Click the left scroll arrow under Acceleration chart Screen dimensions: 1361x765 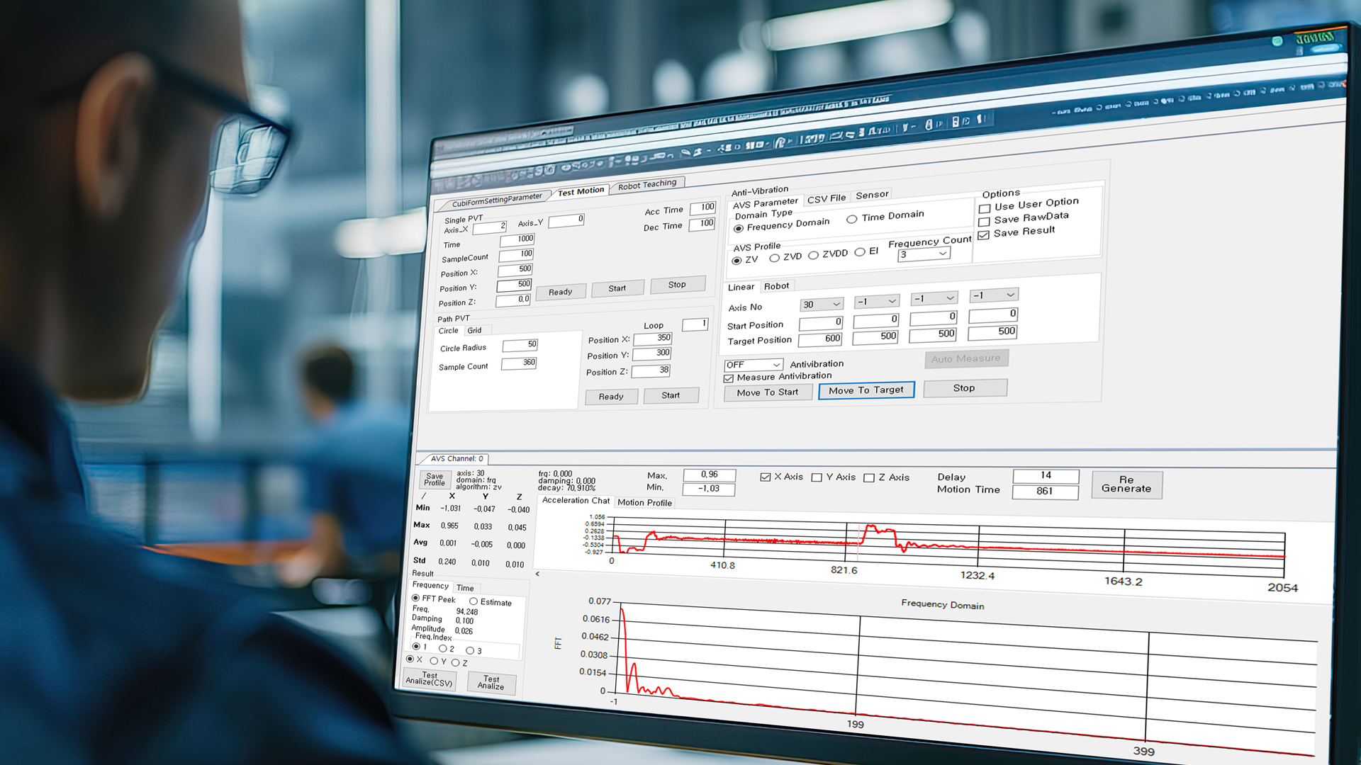[x=537, y=574]
